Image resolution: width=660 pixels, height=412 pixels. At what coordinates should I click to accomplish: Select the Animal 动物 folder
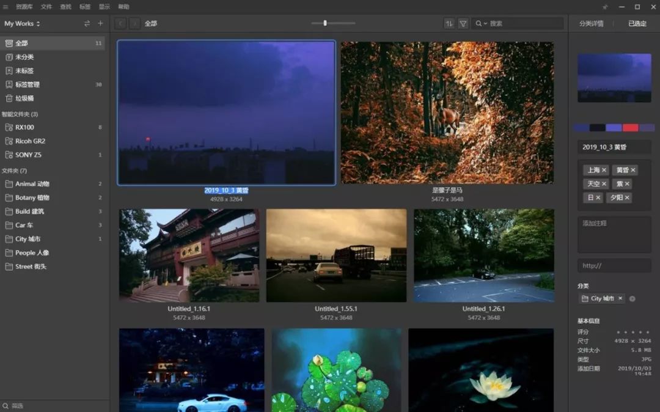(x=32, y=184)
